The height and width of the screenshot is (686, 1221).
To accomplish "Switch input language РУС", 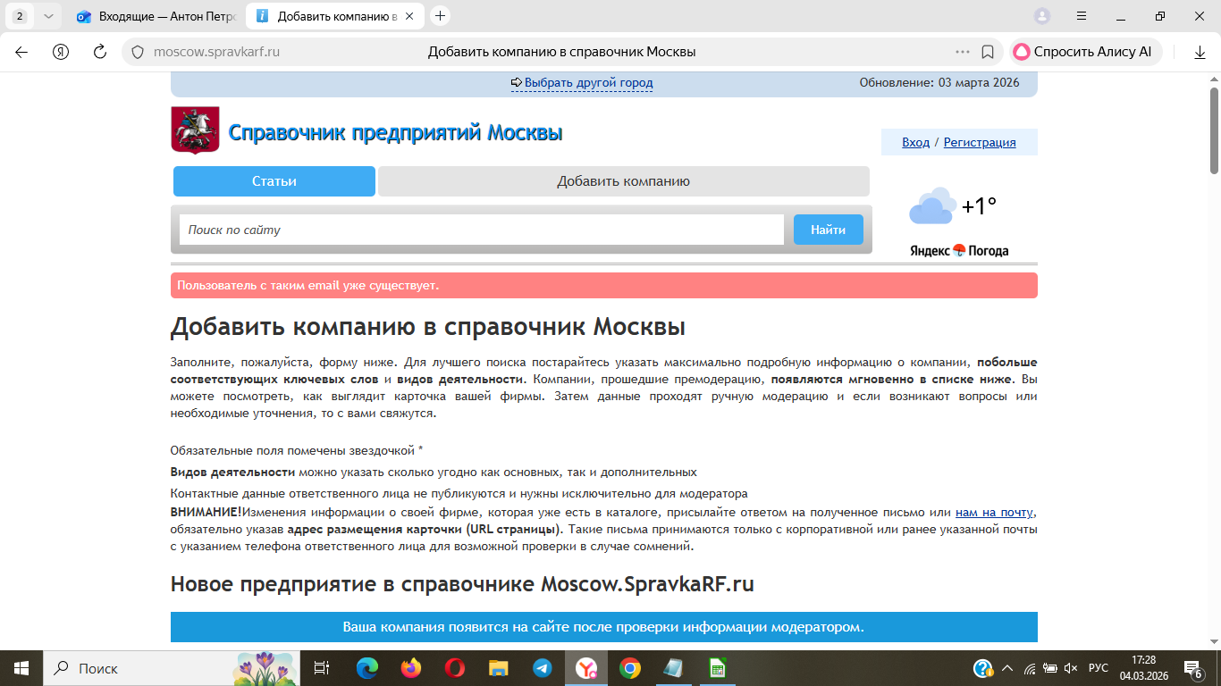I will click(x=1099, y=668).
